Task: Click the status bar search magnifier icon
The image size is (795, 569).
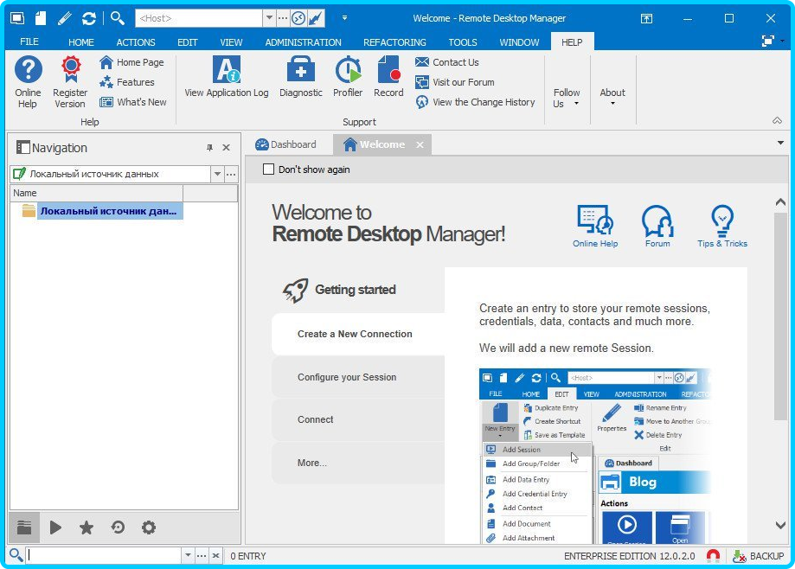Action: click(x=16, y=555)
